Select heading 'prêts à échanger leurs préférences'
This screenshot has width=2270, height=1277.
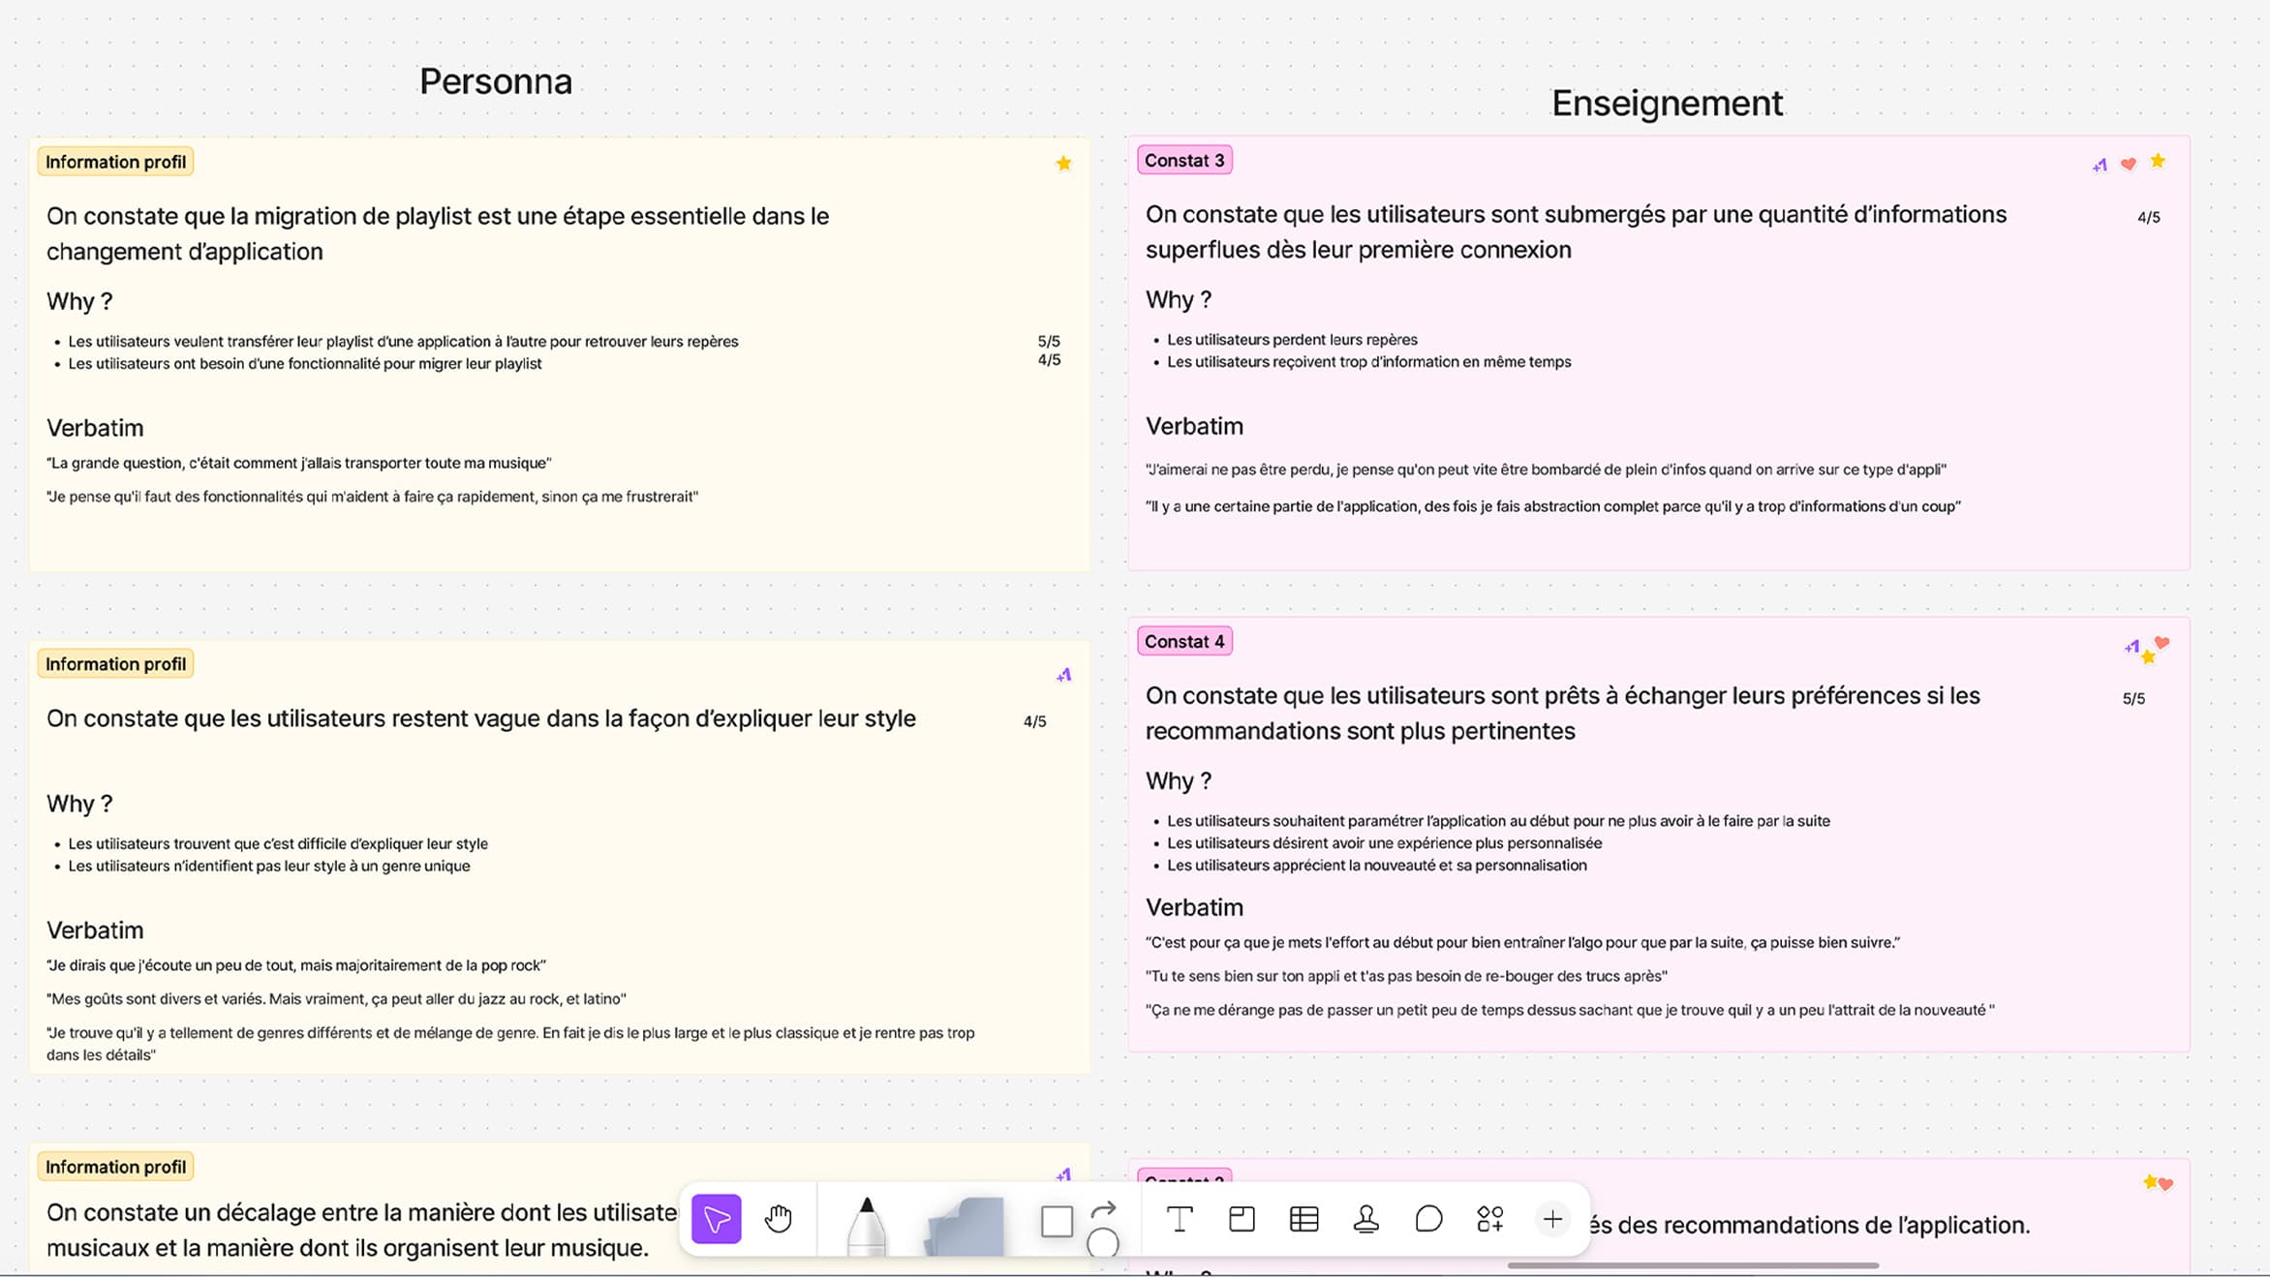(1563, 713)
